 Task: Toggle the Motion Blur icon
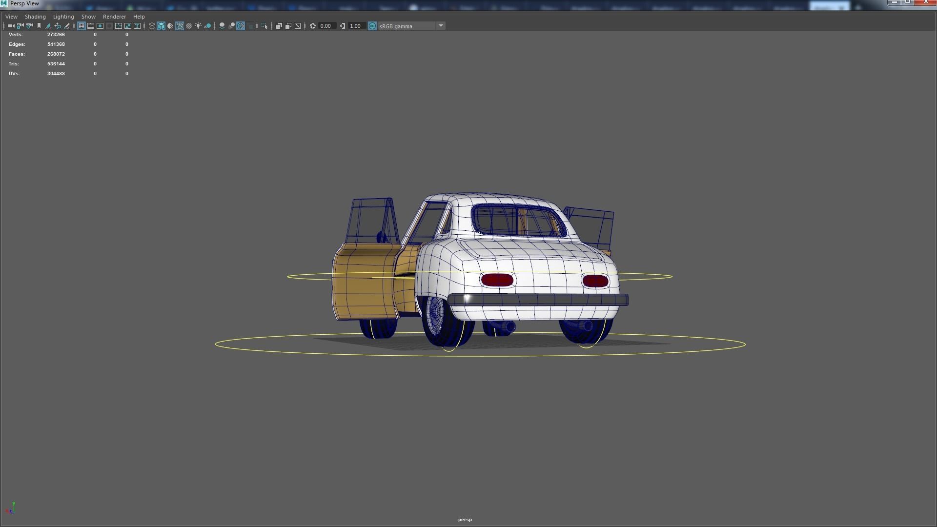[231, 26]
